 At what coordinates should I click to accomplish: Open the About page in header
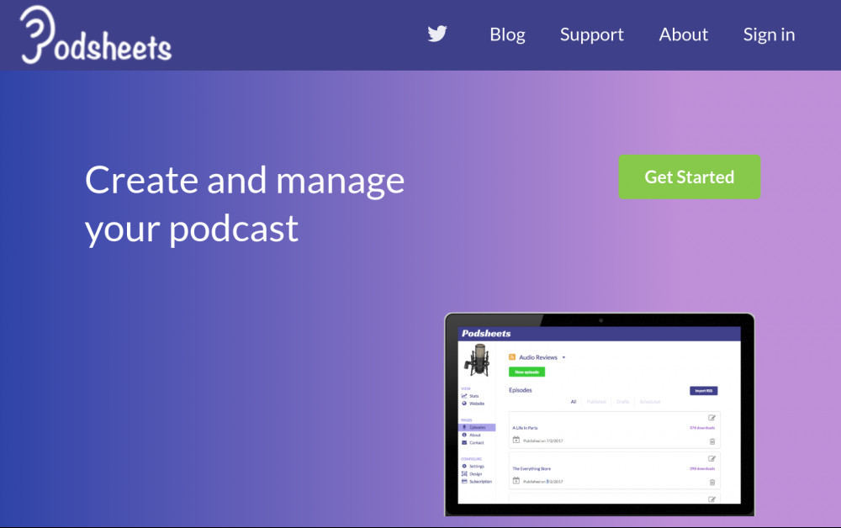point(683,34)
